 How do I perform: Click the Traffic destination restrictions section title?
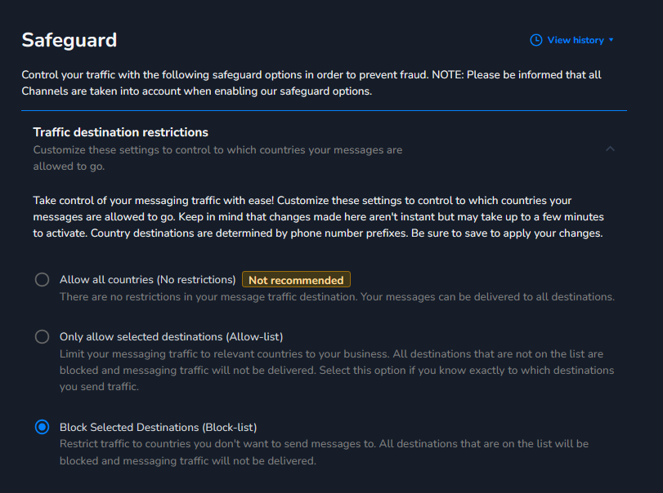(x=120, y=132)
